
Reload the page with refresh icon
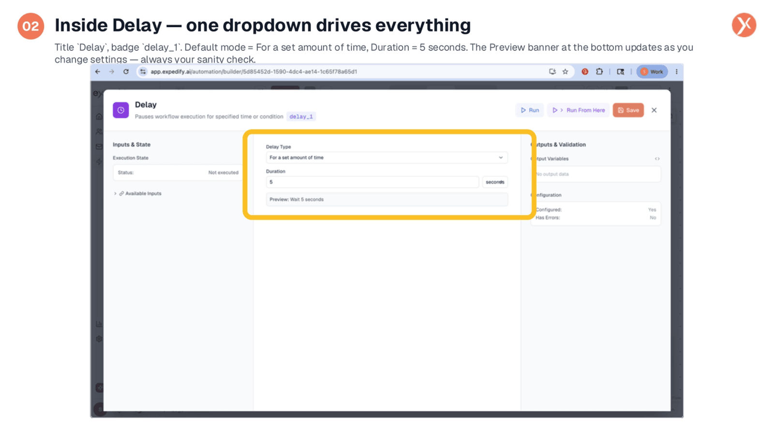(x=126, y=72)
